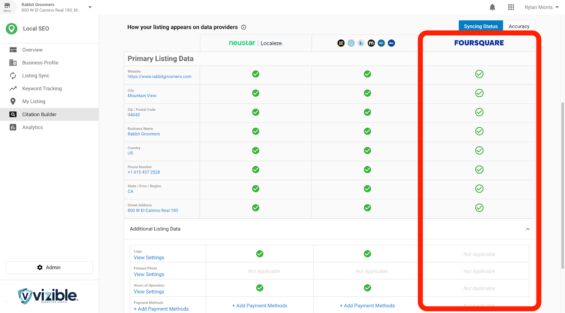Image resolution: width=565 pixels, height=313 pixels.
Task: Click the Yellow Pages provider icon
Action: coord(341,43)
